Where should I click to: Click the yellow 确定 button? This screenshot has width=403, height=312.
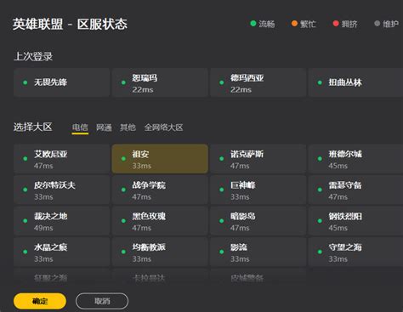pos(40,301)
